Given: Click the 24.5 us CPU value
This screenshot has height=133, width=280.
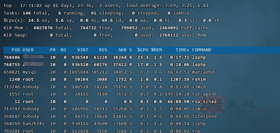Looking at the screenshot, I should tap(34, 20).
